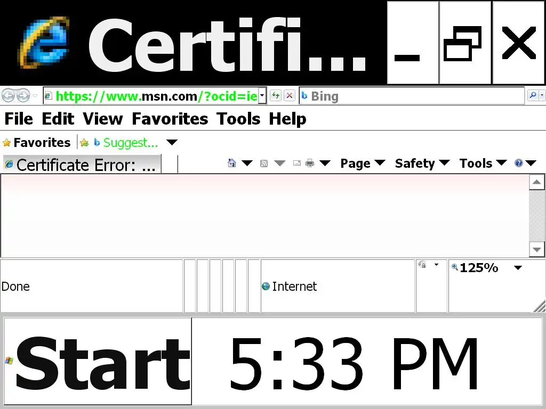Click the scrollbar up arrow
The image size is (546, 409).
point(536,182)
